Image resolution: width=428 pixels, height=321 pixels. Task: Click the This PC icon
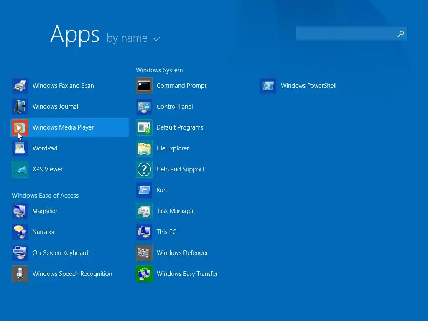click(144, 232)
